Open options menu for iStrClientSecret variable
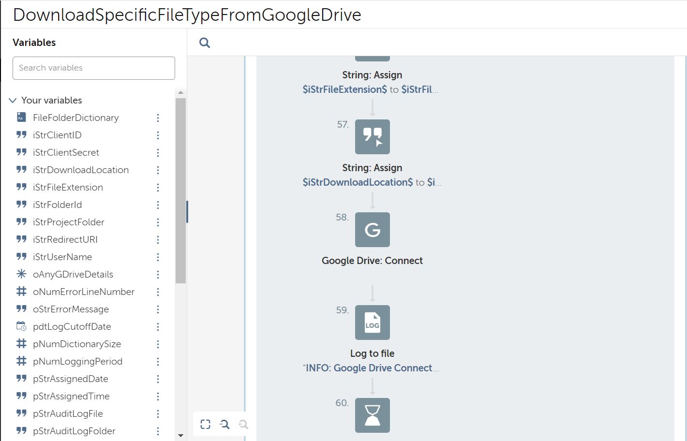This screenshot has width=687, height=441. point(158,153)
